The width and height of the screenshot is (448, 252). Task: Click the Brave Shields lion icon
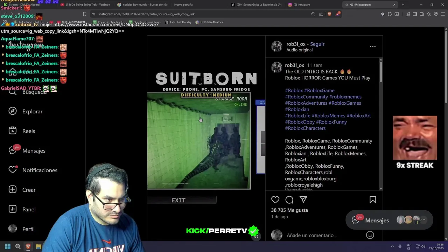pyautogui.click(x=329, y=14)
